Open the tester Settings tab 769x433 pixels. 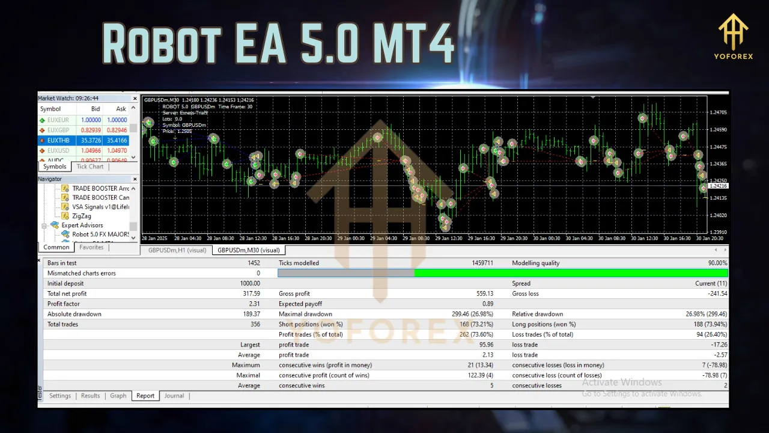click(60, 396)
